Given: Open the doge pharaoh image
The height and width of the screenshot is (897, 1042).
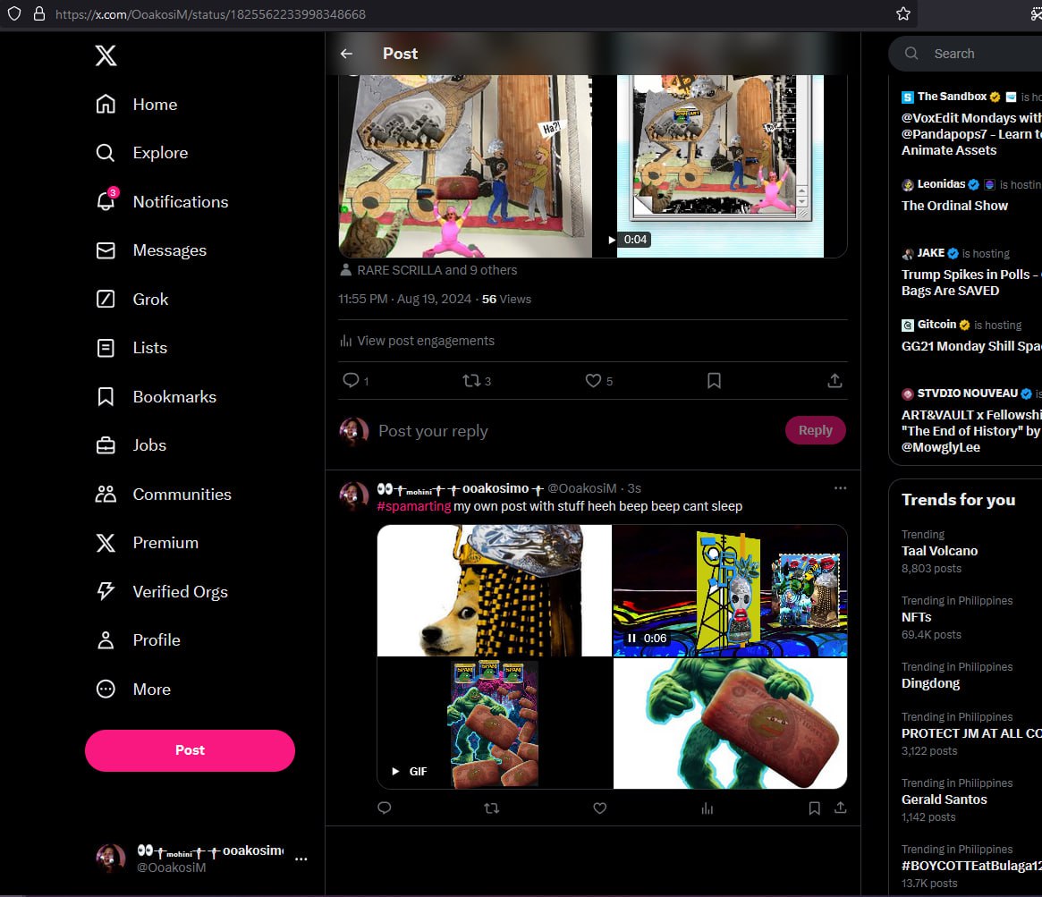Looking at the screenshot, I should (x=495, y=590).
